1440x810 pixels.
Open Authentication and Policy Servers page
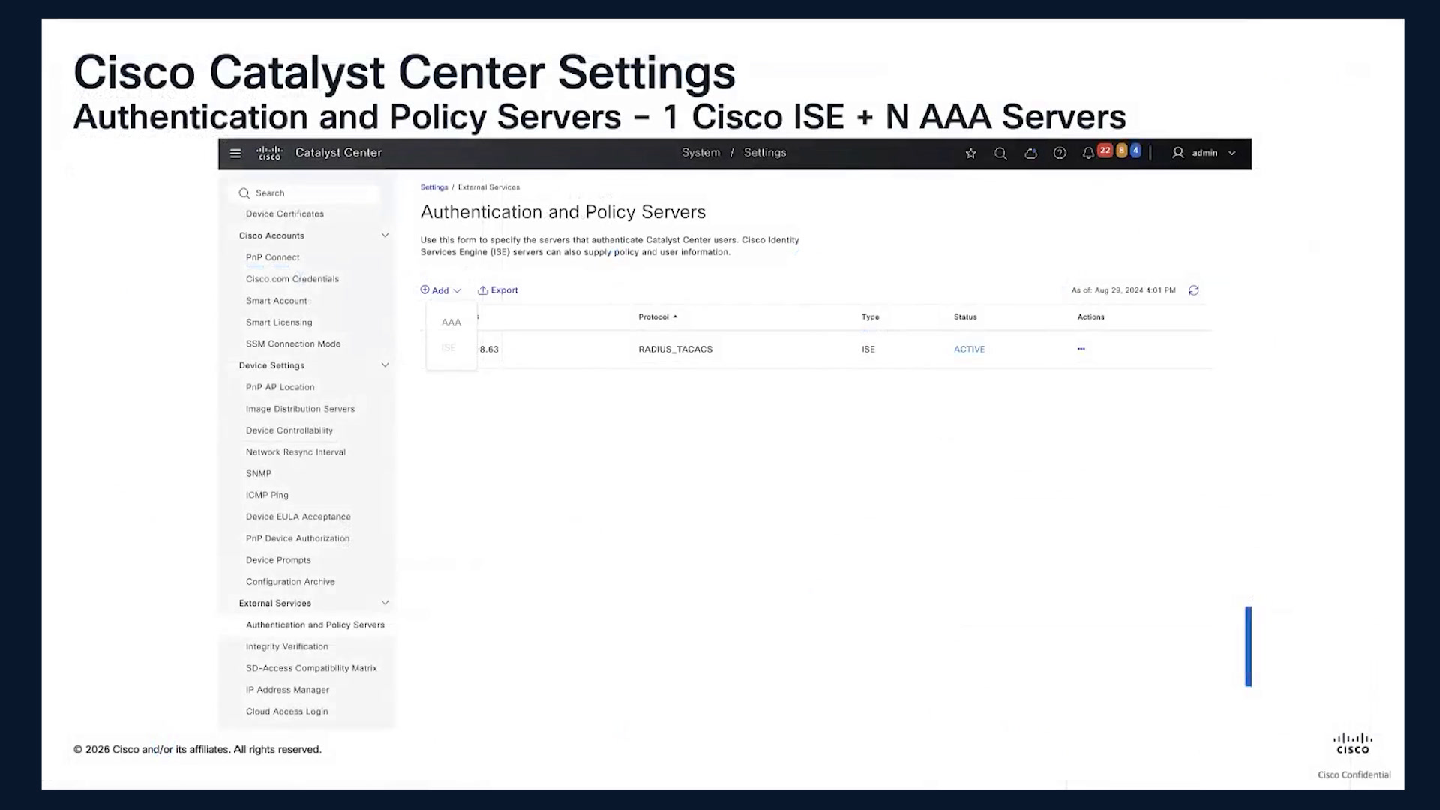point(315,625)
